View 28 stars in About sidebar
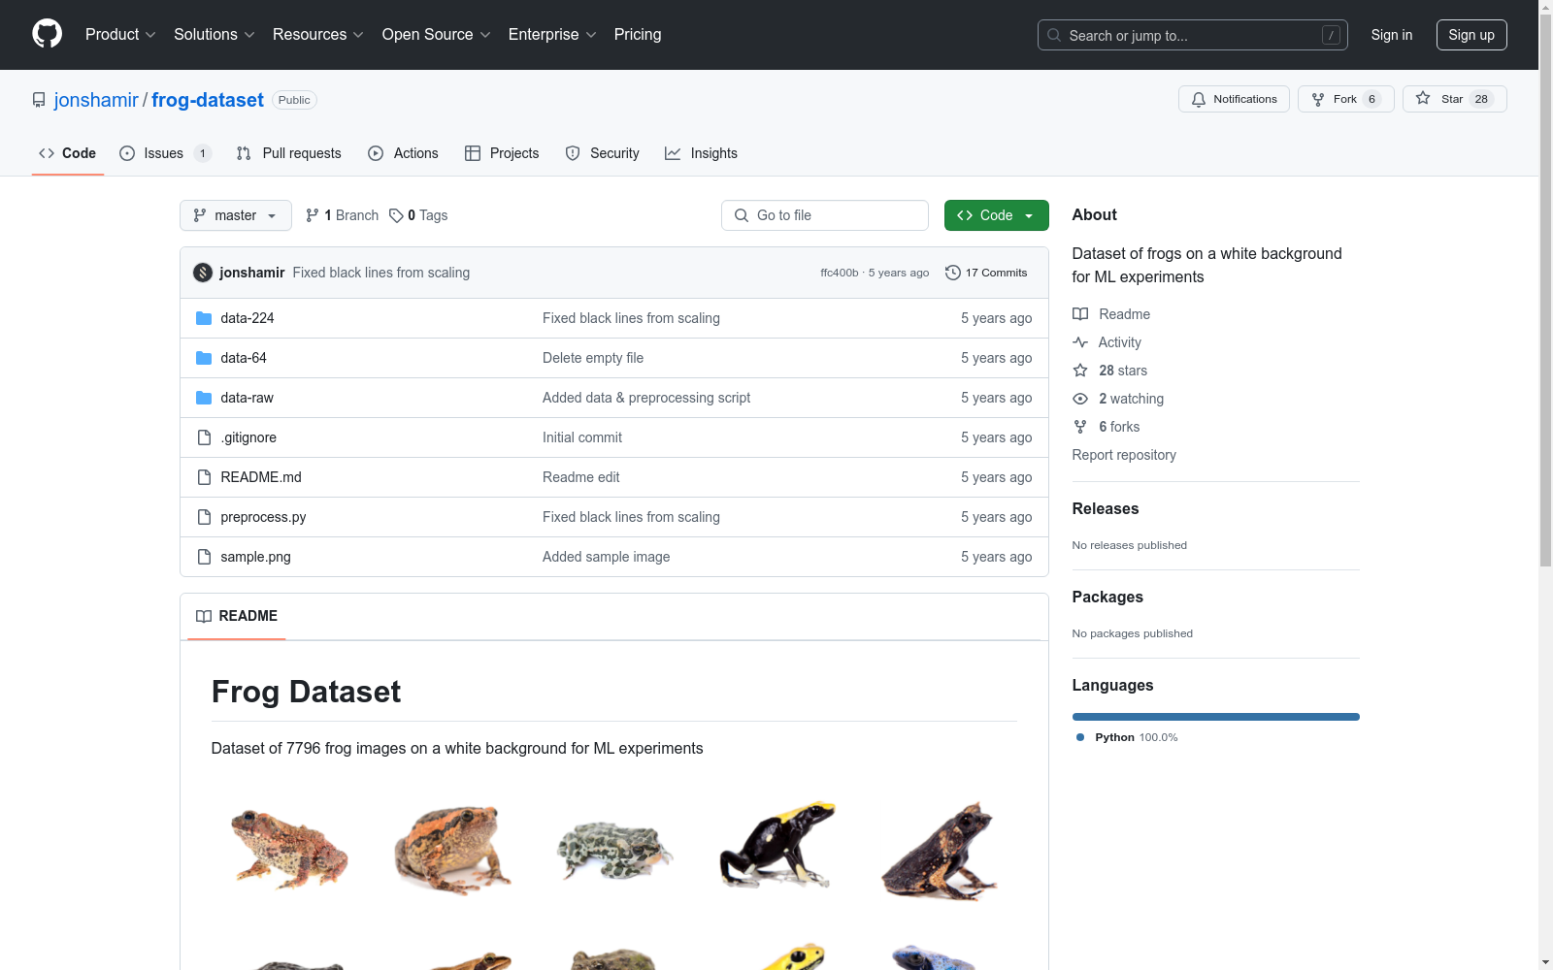This screenshot has height=970, width=1553. [x=1109, y=371]
